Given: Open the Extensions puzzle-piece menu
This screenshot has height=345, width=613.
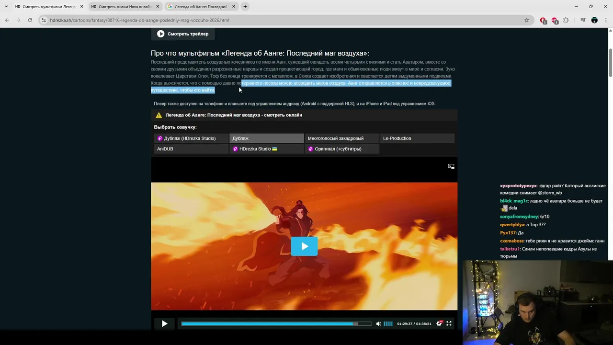Looking at the screenshot, I should [566, 20].
